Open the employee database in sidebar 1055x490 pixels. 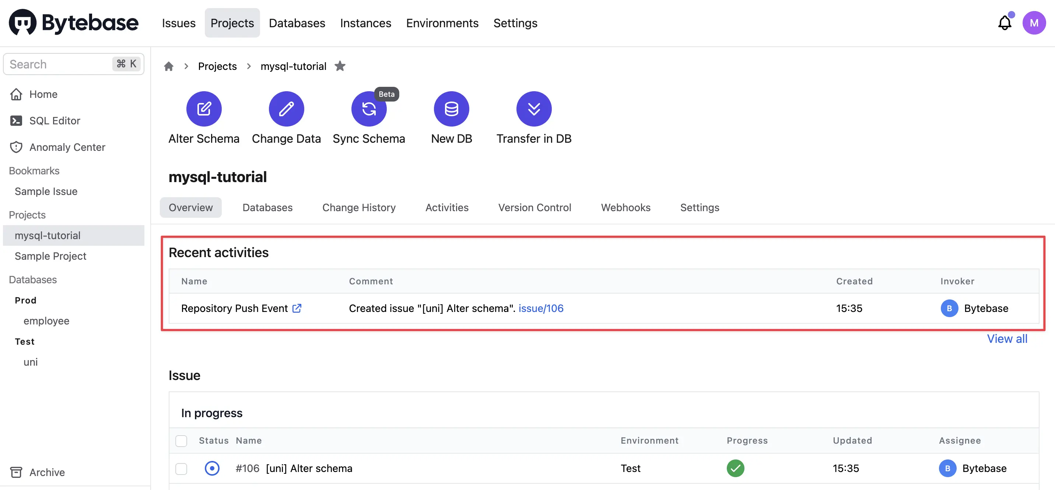click(x=46, y=321)
